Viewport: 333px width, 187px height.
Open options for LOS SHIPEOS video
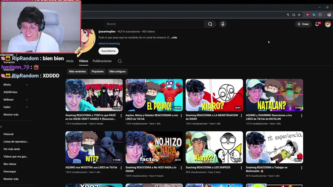tap(241, 168)
